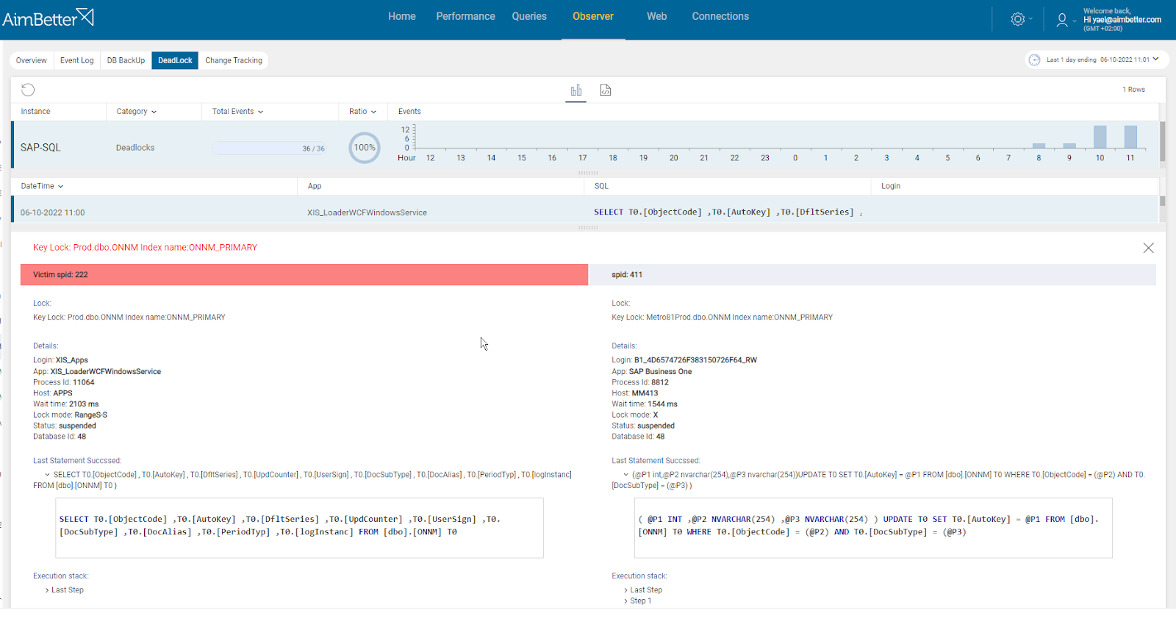Click the 100% ratio circle
The image size is (1176, 624).
365,148
